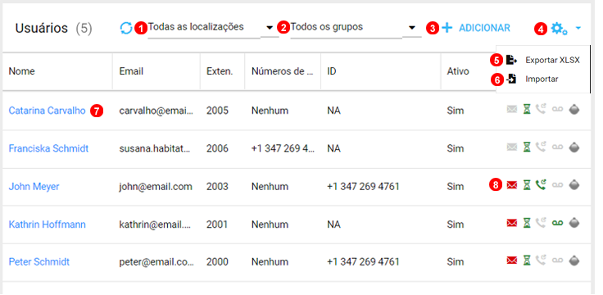Click hourglass icon in Franciska Schmidt row
The image size is (603, 295).
point(527,147)
